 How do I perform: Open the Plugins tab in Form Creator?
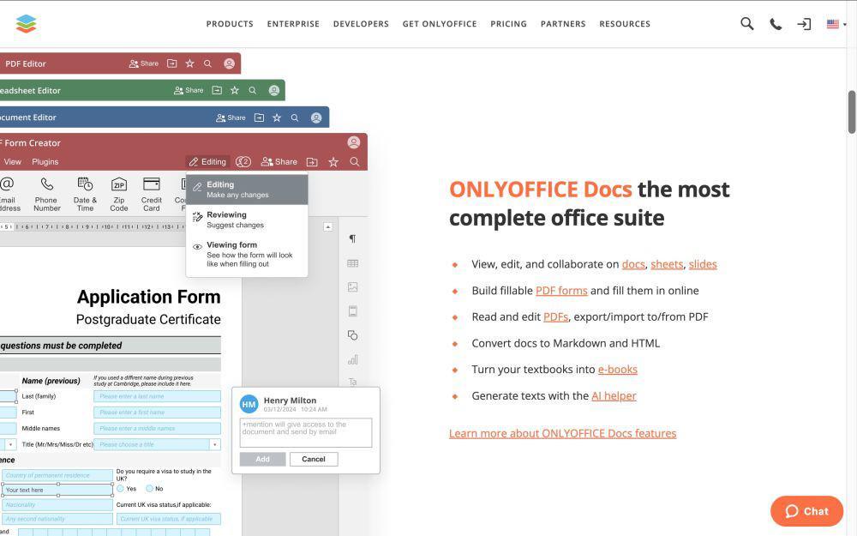45,162
